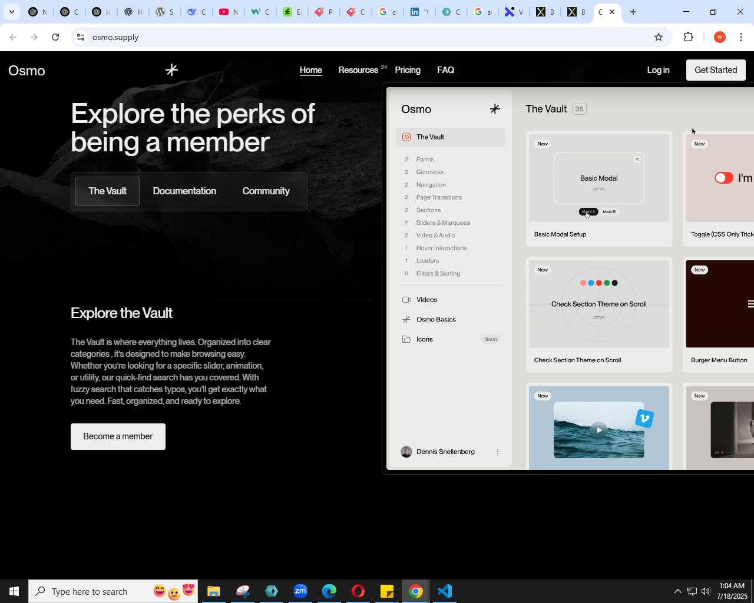754x603 pixels.
Task: Open Zoom from the taskbar
Action: (300, 591)
